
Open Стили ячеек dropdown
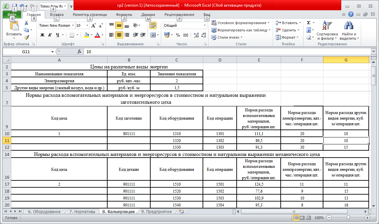pyautogui.click(x=227, y=37)
